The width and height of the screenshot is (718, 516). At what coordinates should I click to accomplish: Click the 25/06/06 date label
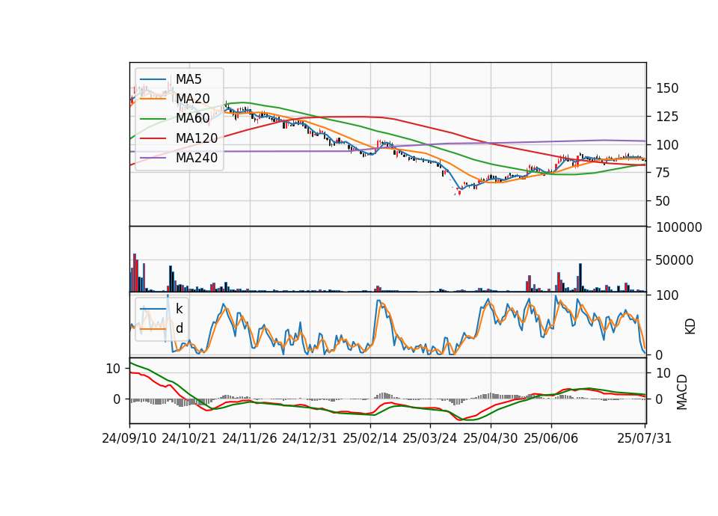[x=551, y=438]
